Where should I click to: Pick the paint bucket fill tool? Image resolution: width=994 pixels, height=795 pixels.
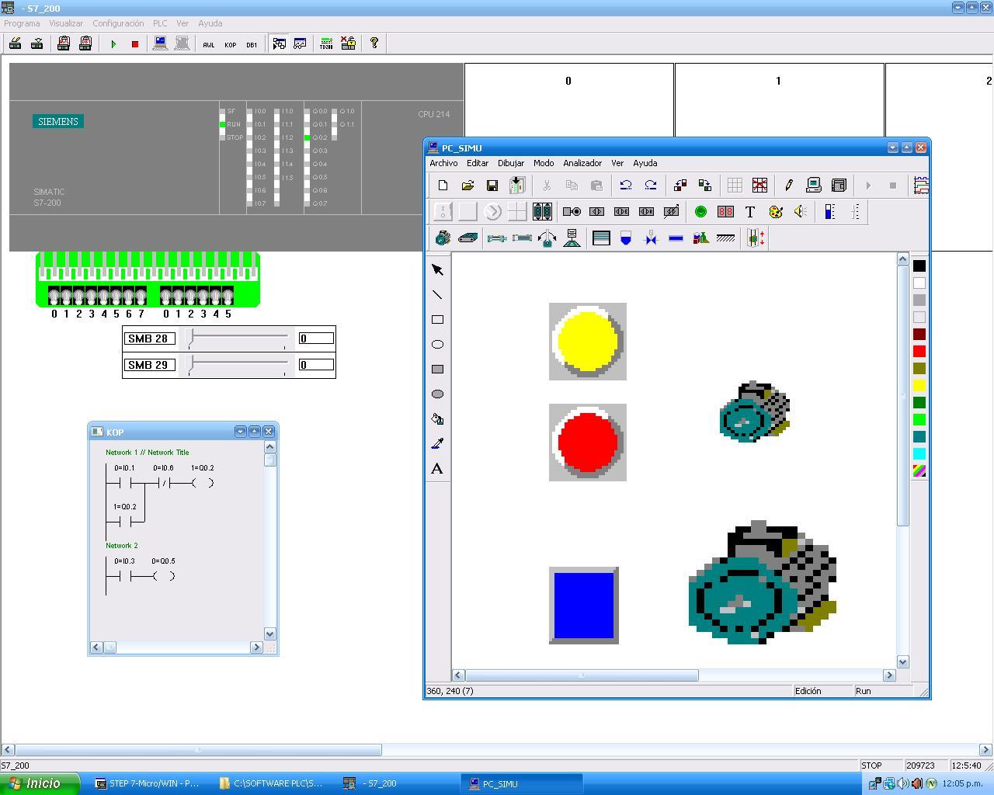point(437,419)
